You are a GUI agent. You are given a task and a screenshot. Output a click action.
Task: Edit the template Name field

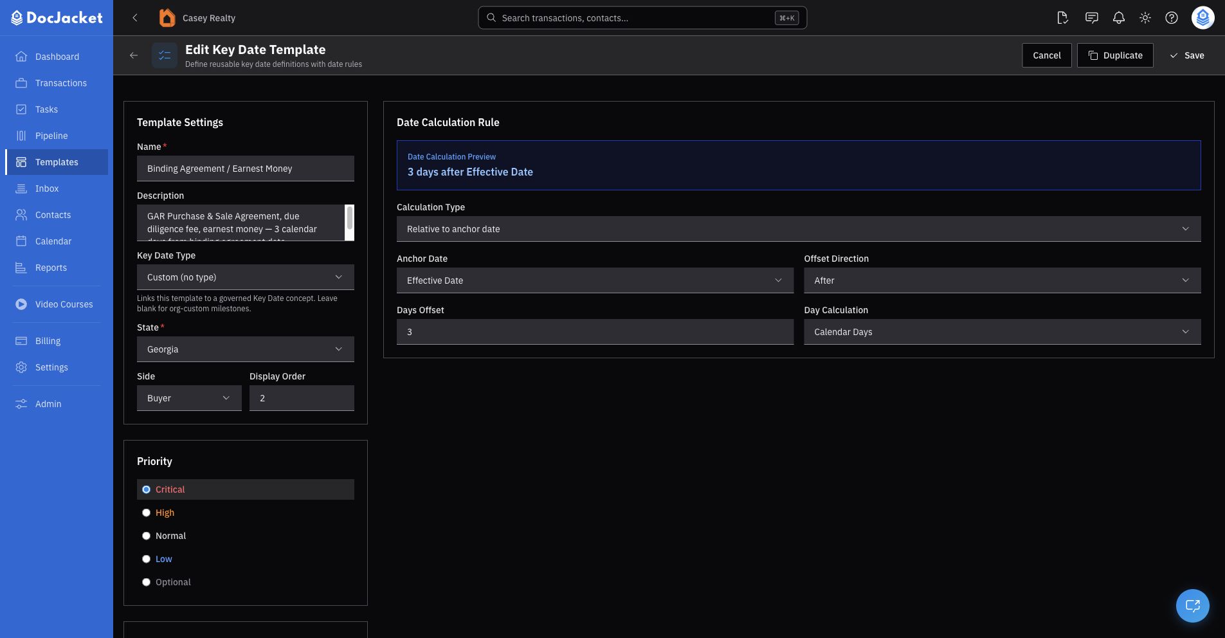coord(246,169)
